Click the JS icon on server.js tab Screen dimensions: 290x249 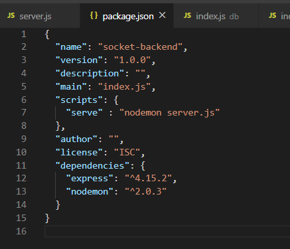coord(11,16)
